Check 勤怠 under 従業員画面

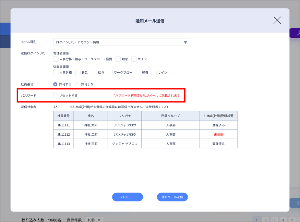pyautogui.click(x=76, y=73)
